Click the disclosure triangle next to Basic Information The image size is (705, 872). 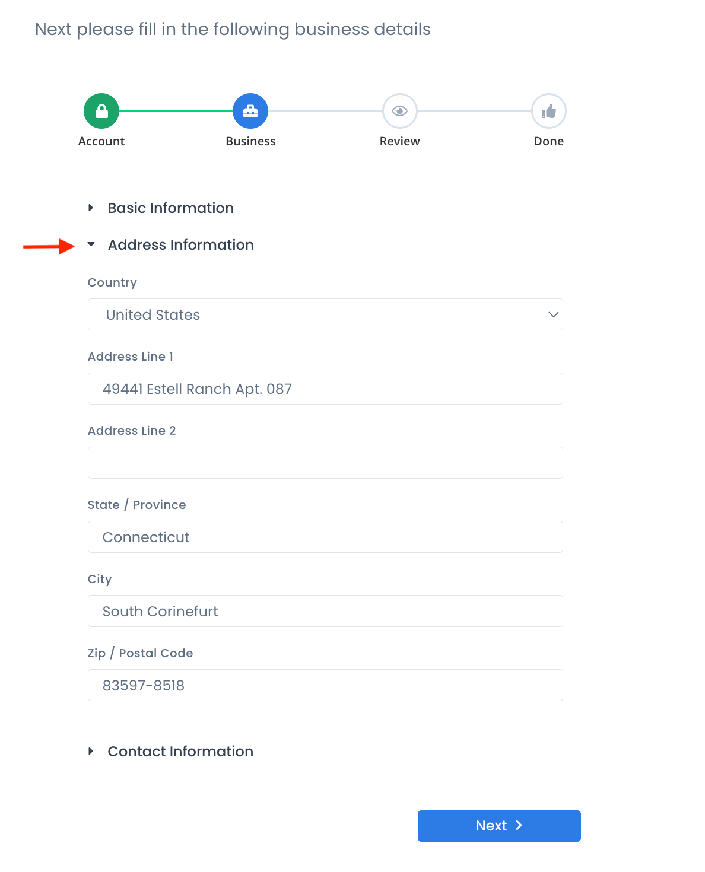[92, 208]
